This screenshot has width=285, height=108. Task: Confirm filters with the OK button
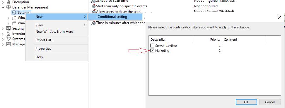tap(246, 102)
